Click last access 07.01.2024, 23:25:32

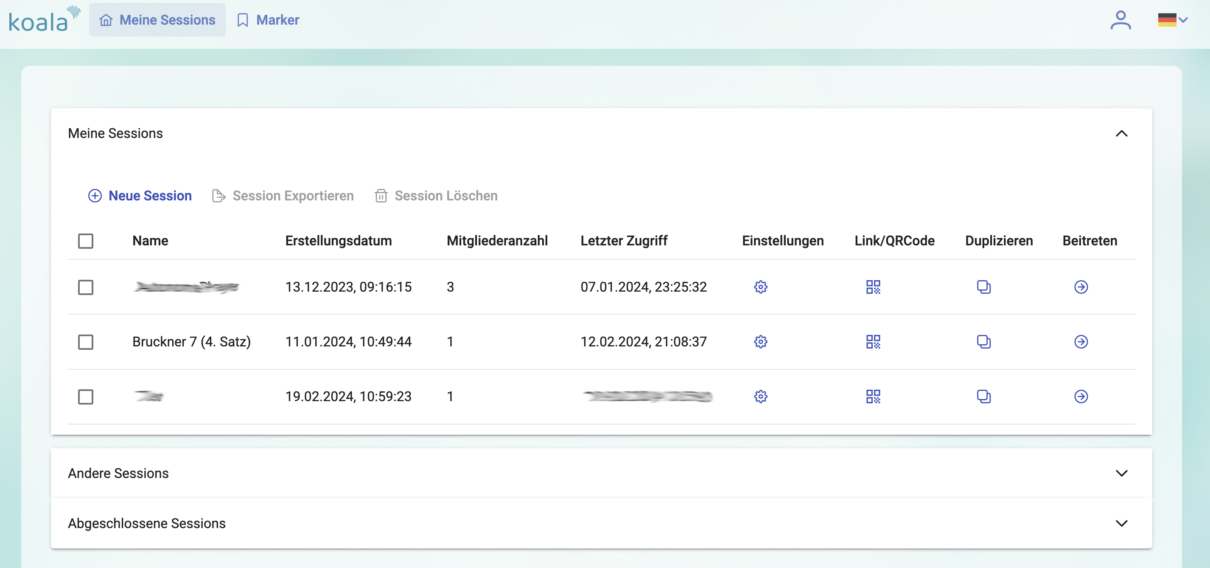[644, 287]
